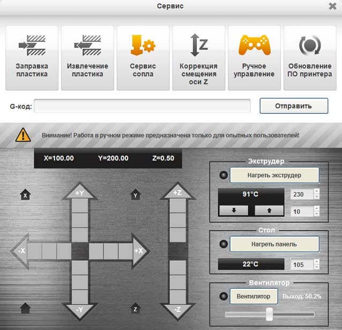Retract filament with the up arrow button
The height and width of the screenshot is (330, 342).
pos(270,210)
